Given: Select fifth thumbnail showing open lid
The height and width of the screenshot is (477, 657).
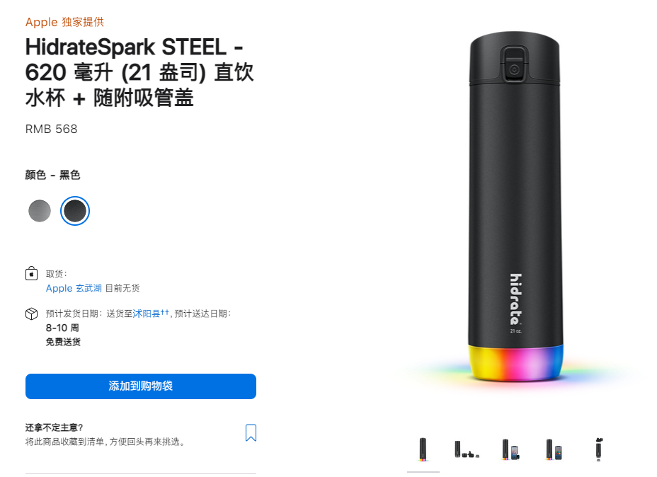Looking at the screenshot, I should tap(599, 449).
